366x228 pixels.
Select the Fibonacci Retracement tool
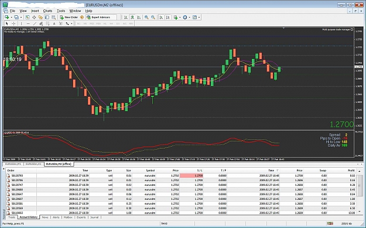point(47,23)
